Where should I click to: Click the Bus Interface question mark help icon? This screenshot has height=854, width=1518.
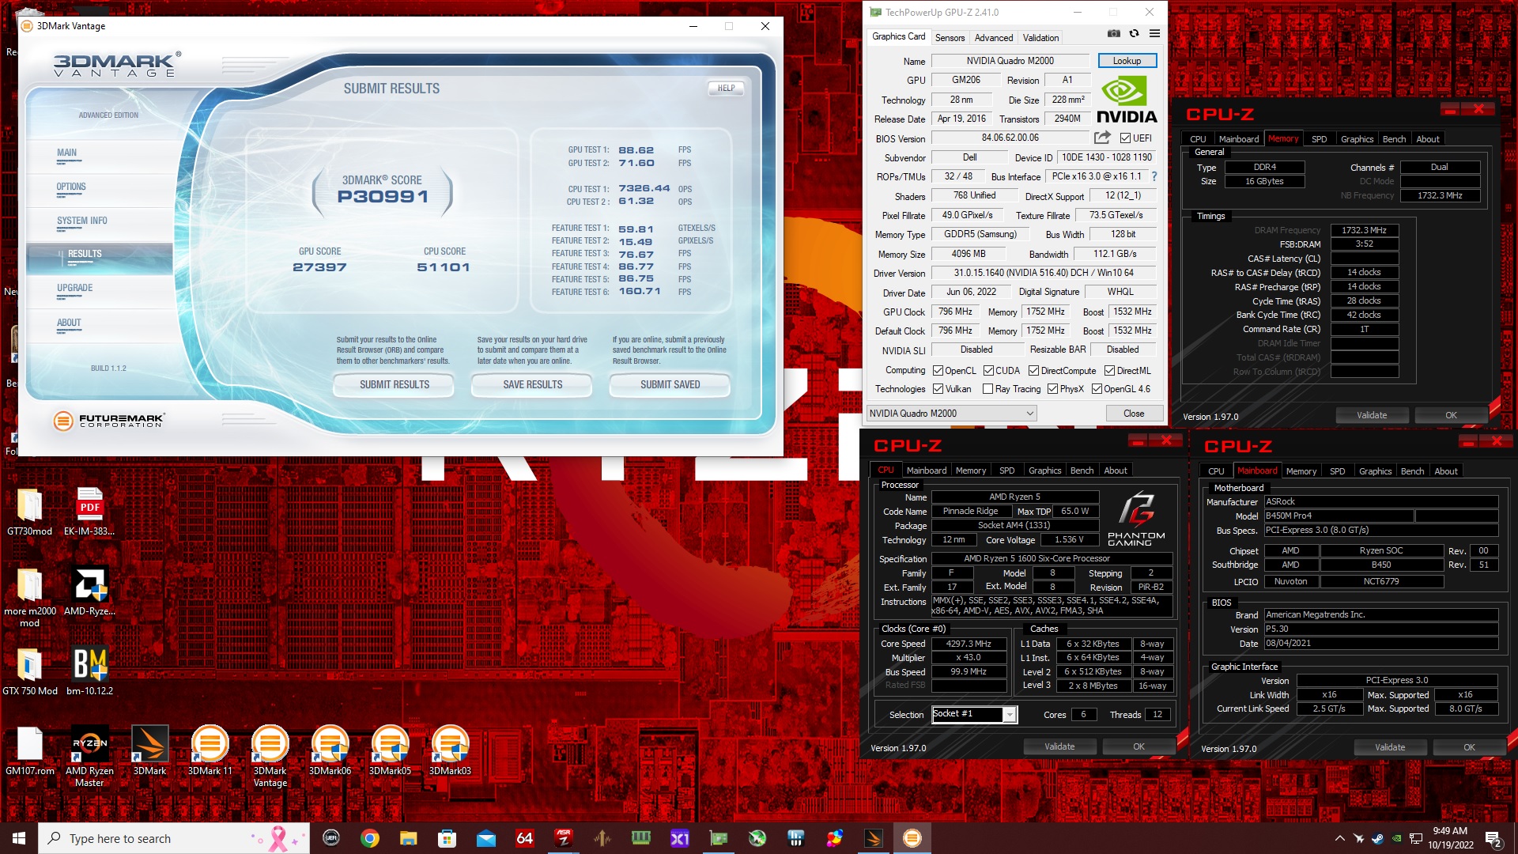pos(1154,176)
